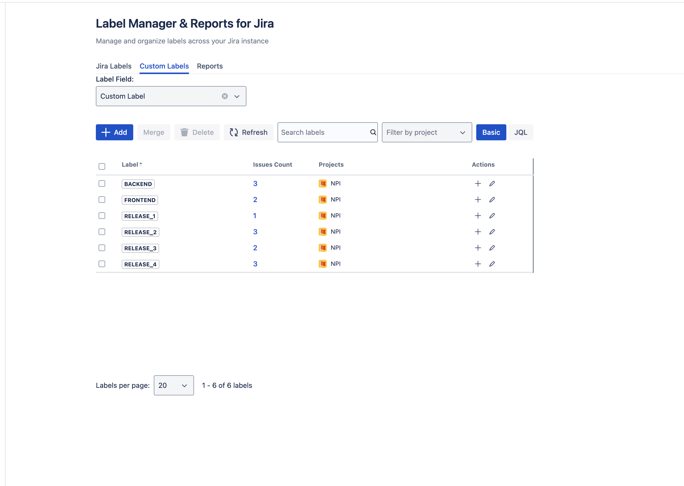The height and width of the screenshot is (486, 684).
Task: Click the blue Add button
Action: pyautogui.click(x=114, y=132)
